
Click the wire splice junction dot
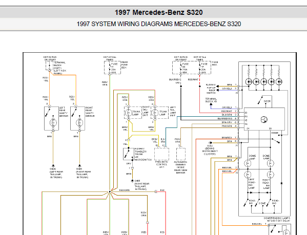[x=110, y=192]
